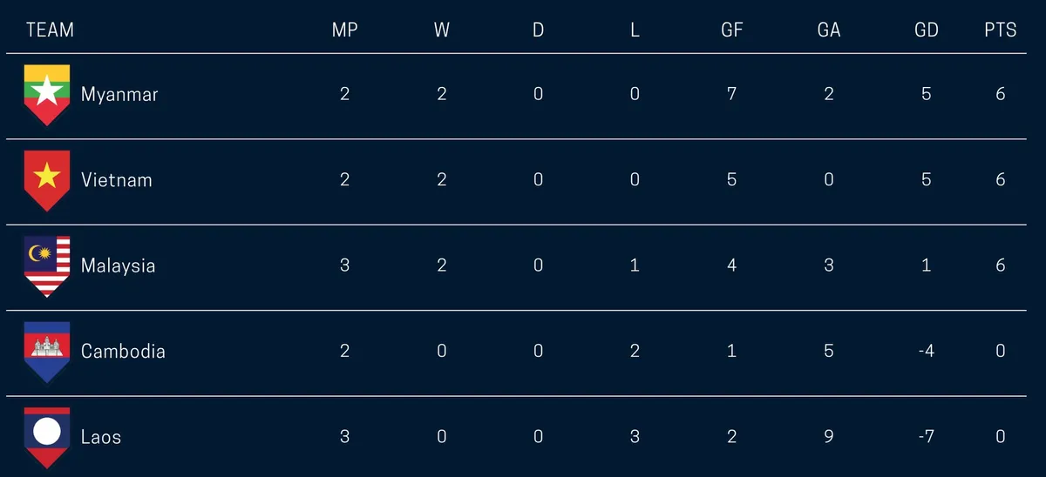Viewport: 1046px width, 477px height.
Task: Click the Malaysia flag icon
Action: point(46,266)
